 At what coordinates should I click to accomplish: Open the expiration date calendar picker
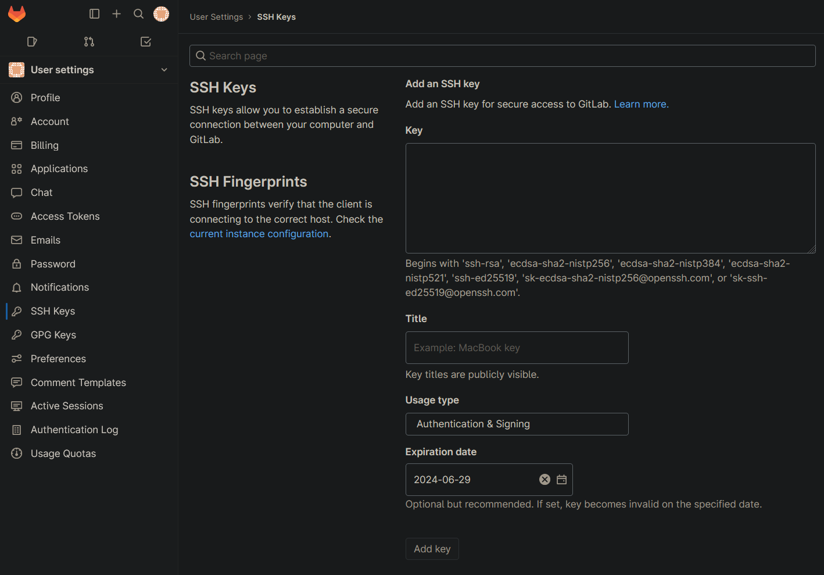click(561, 480)
